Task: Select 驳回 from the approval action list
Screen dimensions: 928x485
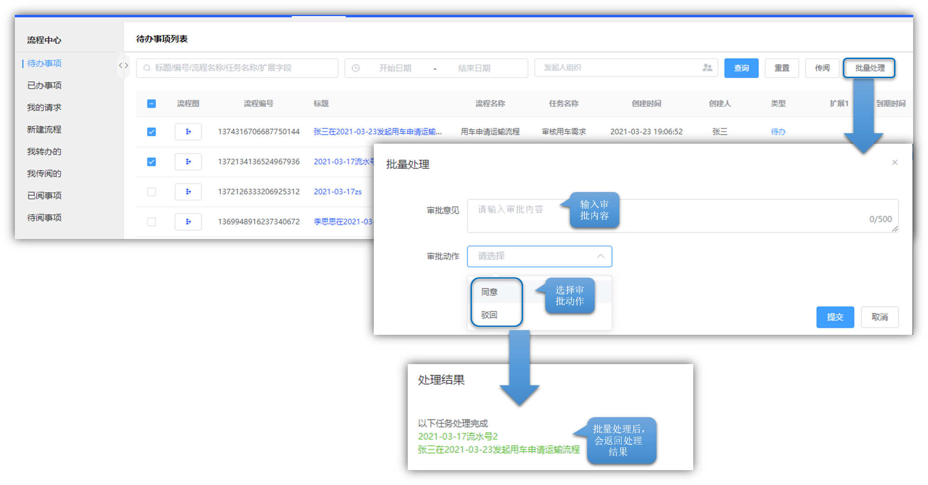Action: coord(490,315)
